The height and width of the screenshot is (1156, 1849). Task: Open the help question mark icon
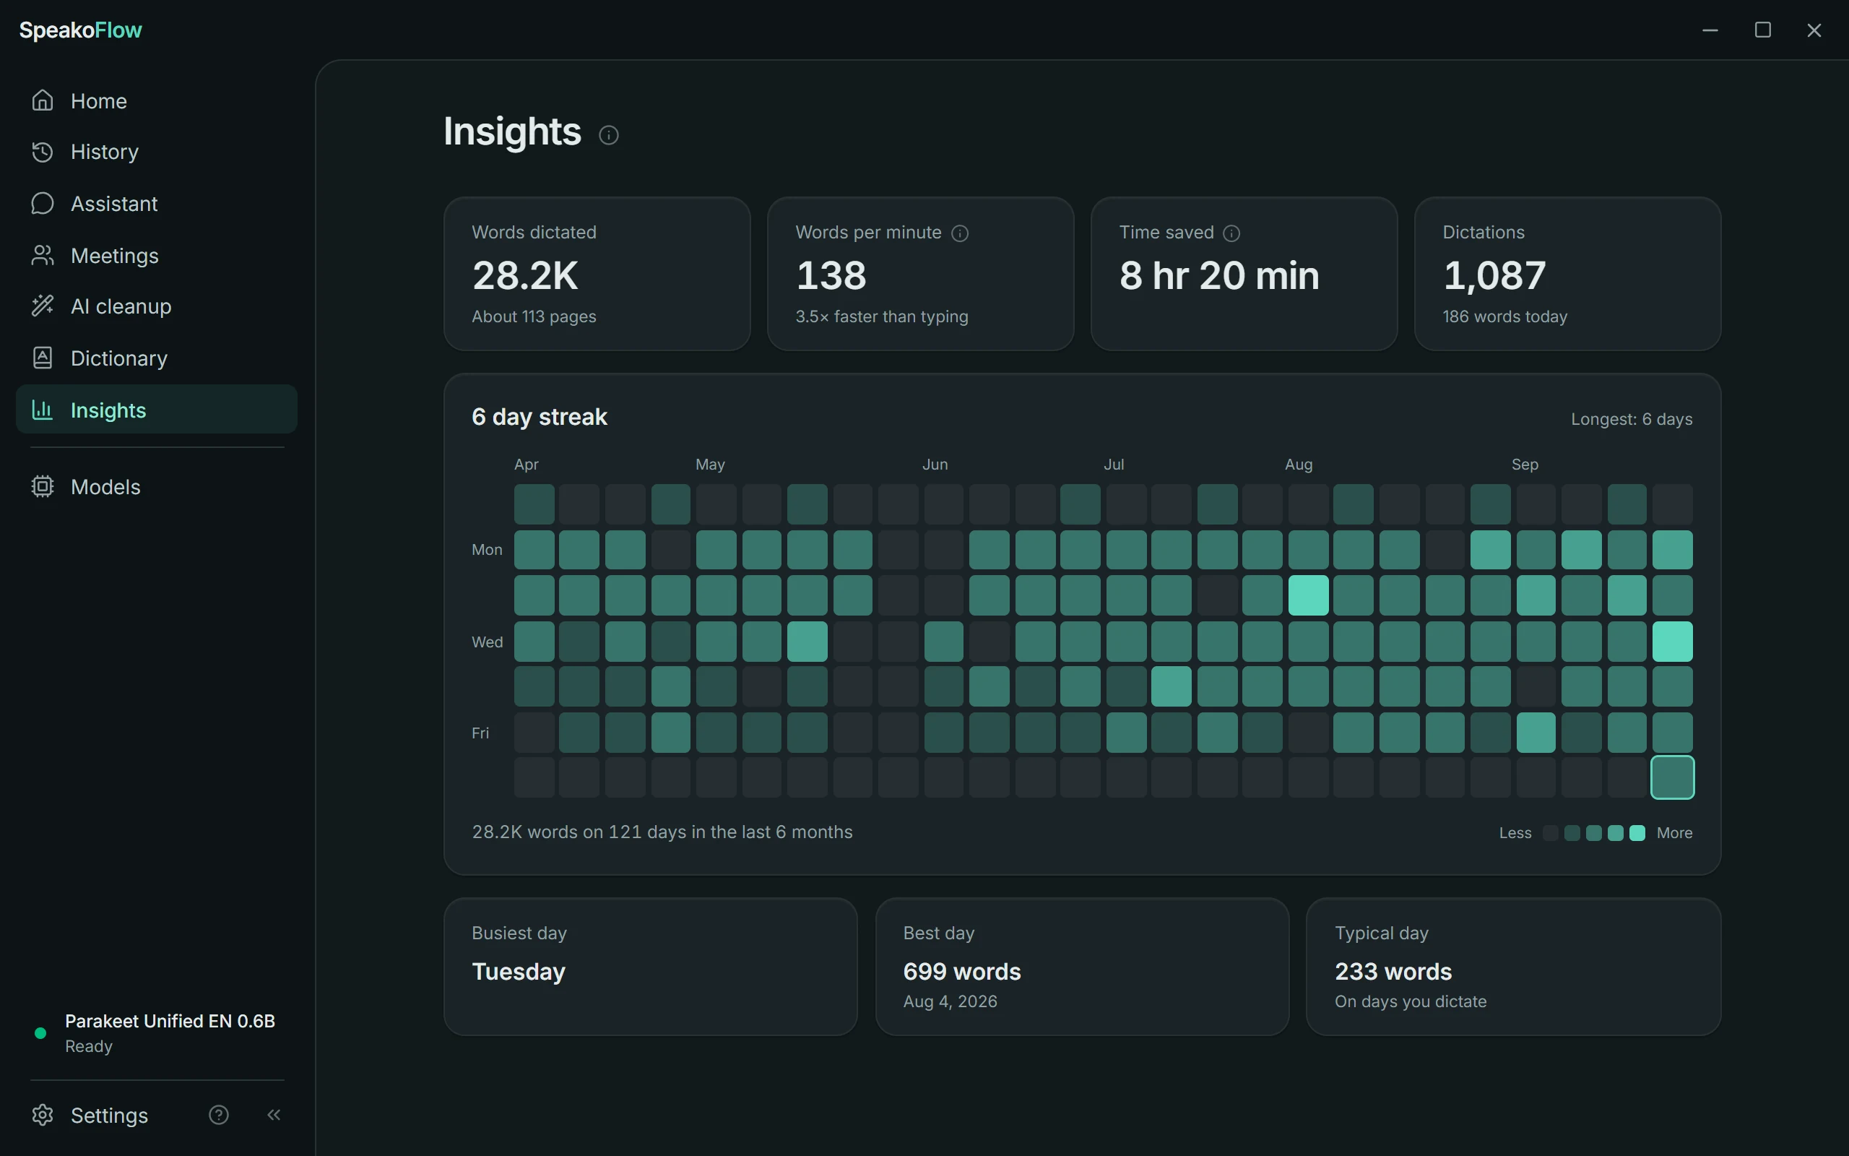pos(219,1115)
